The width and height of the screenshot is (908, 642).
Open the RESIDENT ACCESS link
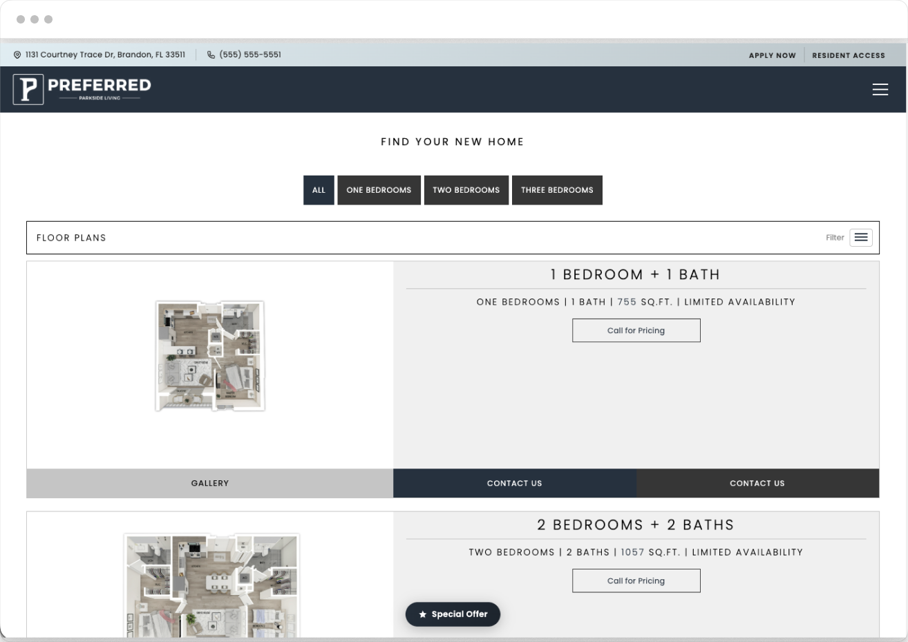coord(849,55)
